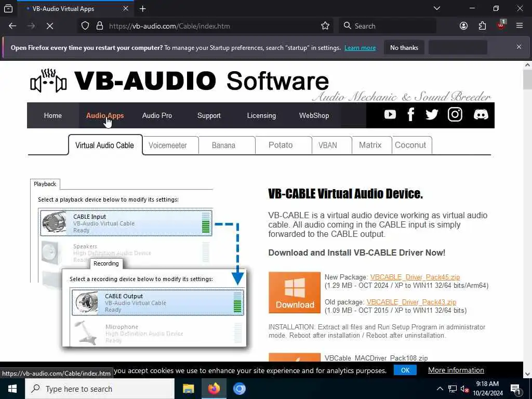Click the taskbar clock showing 9:18 AM

pyautogui.click(x=487, y=389)
